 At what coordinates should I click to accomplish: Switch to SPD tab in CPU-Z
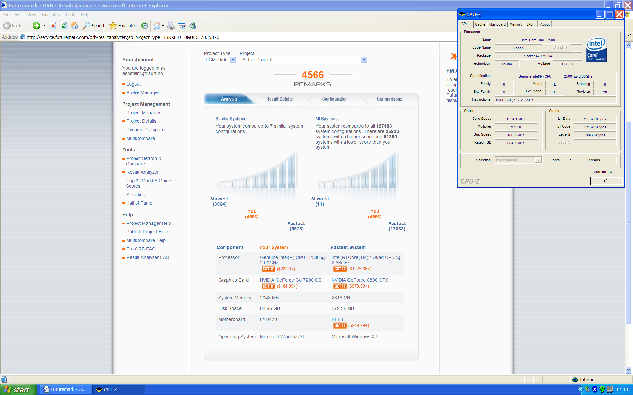coord(529,24)
